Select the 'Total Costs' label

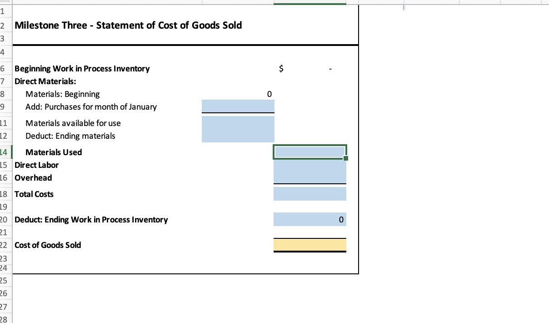click(x=34, y=194)
